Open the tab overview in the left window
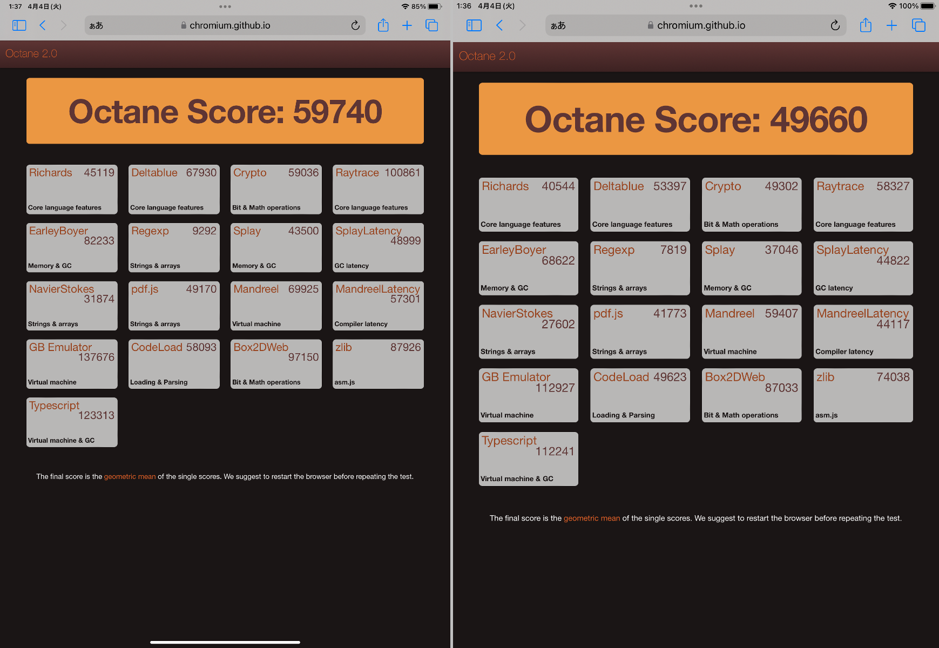The image size is (939, 648). coord(431,25)
